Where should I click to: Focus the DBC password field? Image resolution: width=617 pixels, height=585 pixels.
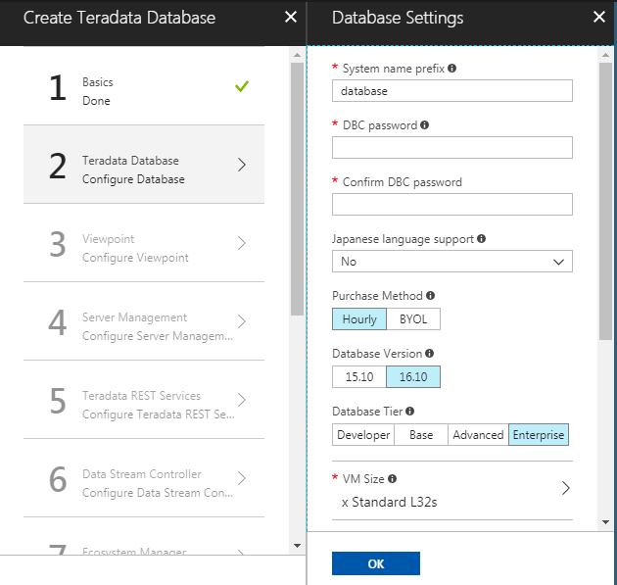452,148
